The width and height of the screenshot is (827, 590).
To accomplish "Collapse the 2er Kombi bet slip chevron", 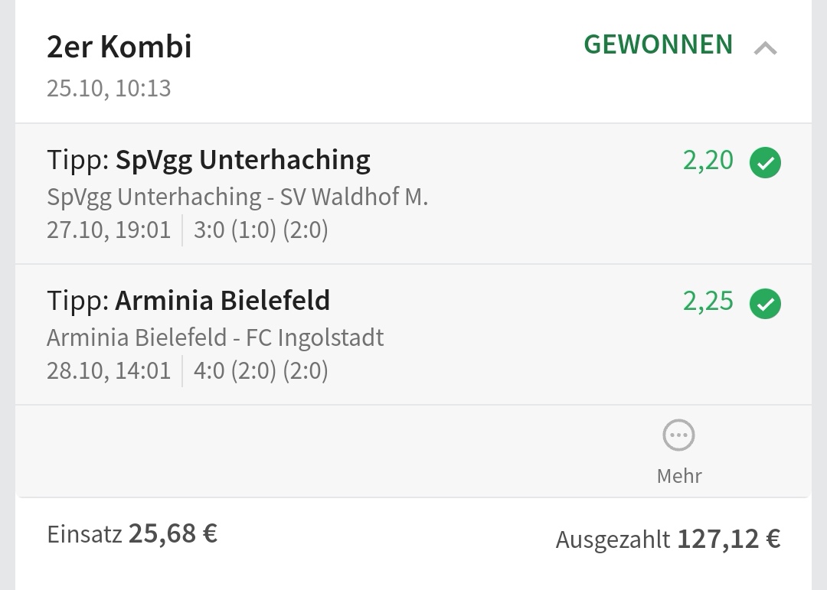I will 765,49.
